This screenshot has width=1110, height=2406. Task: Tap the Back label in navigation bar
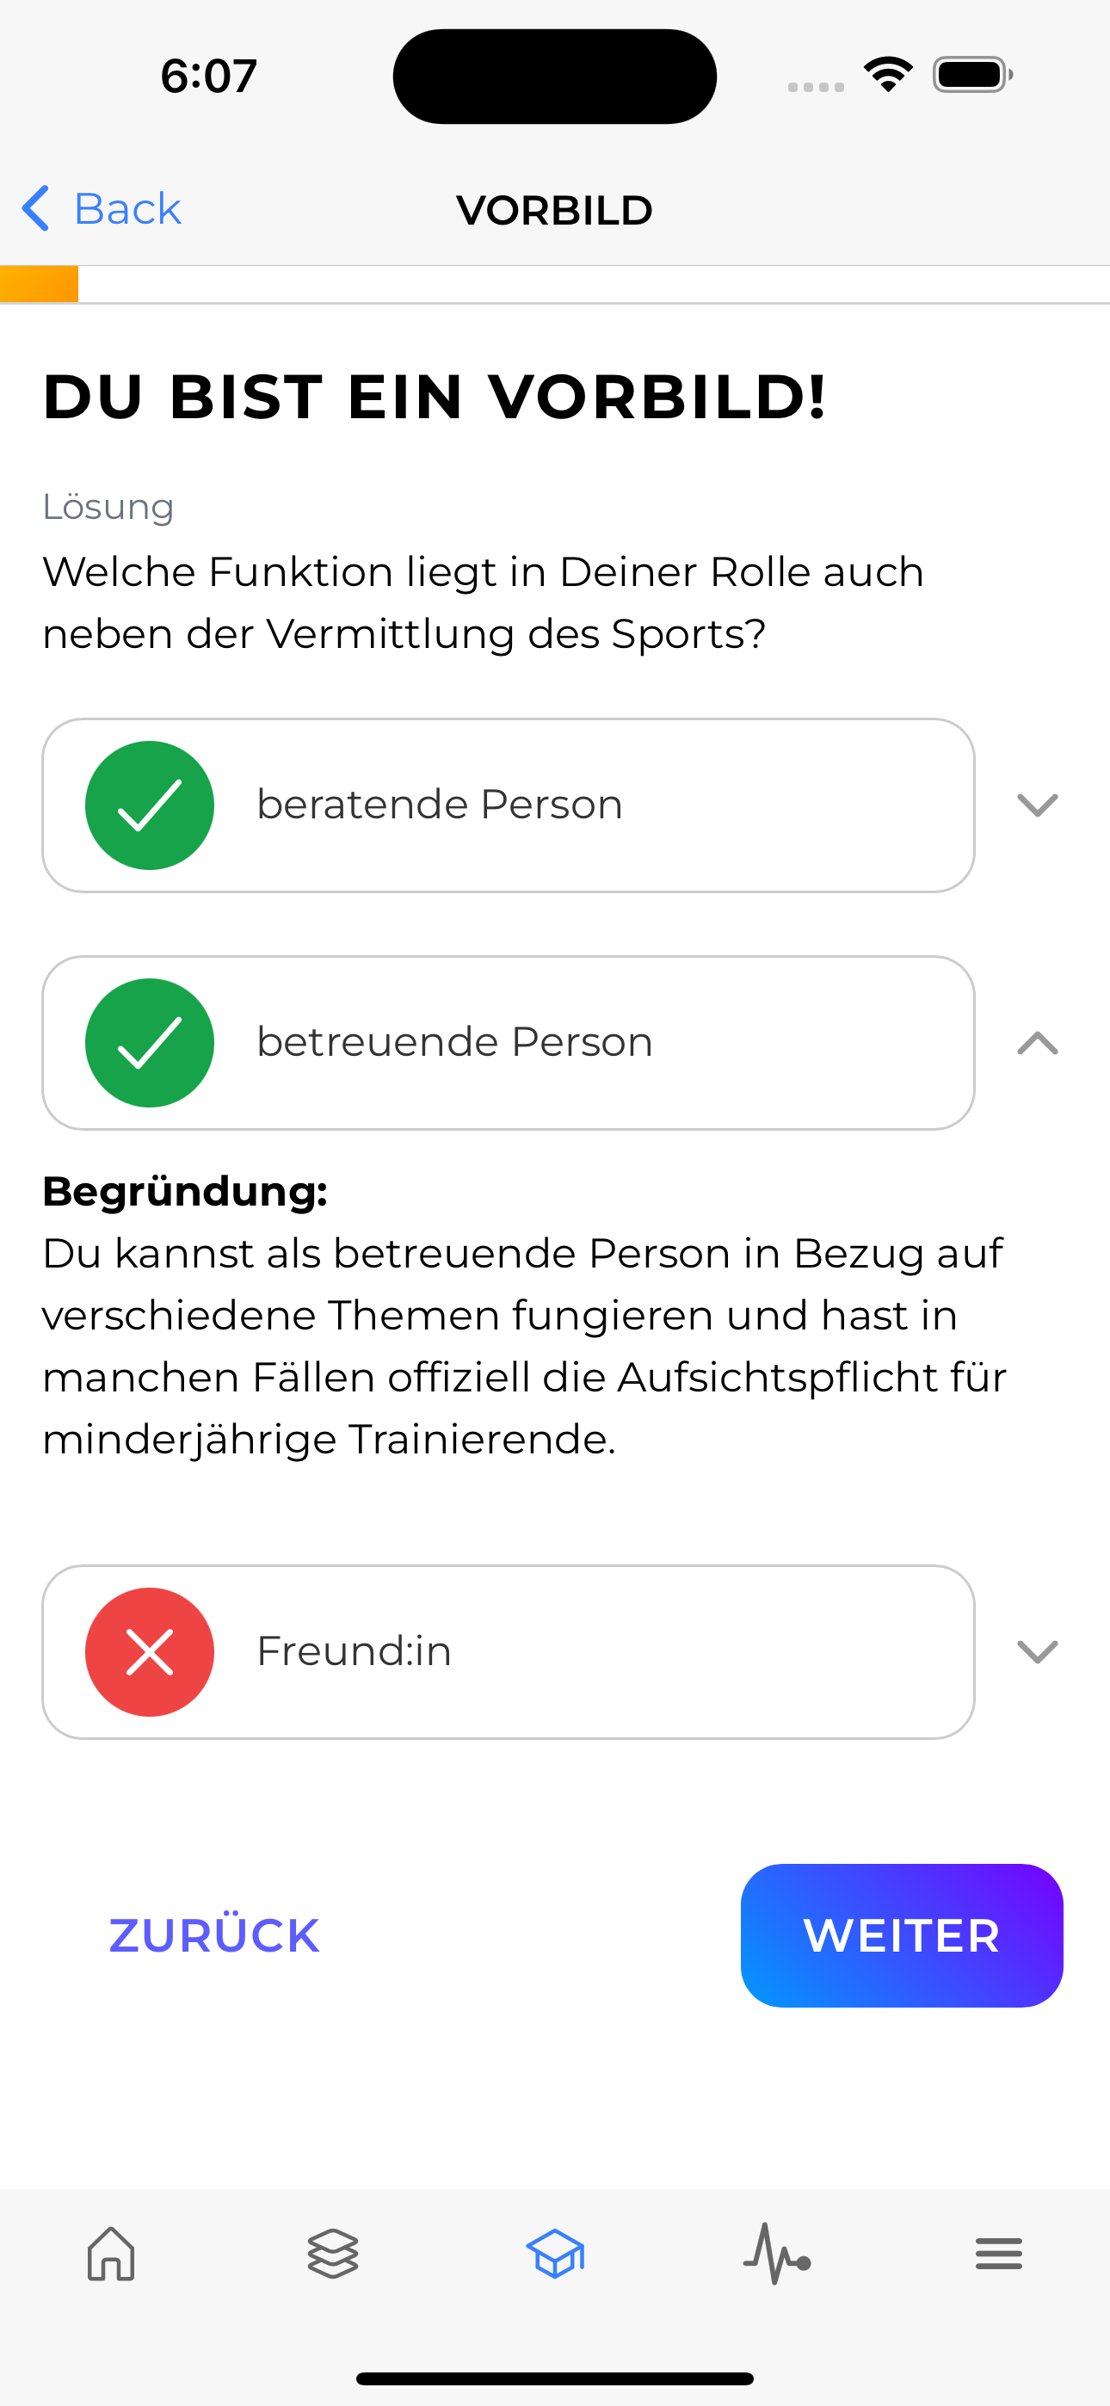tap(127, 208)
